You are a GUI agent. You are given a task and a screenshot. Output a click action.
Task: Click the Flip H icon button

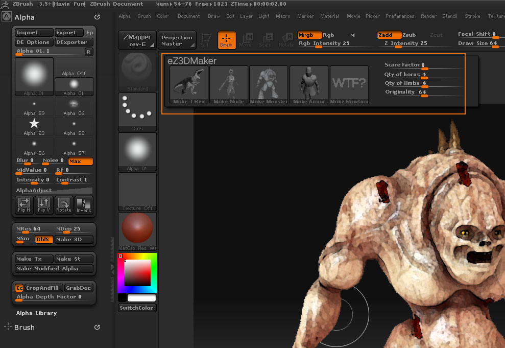tap(25, 205)
